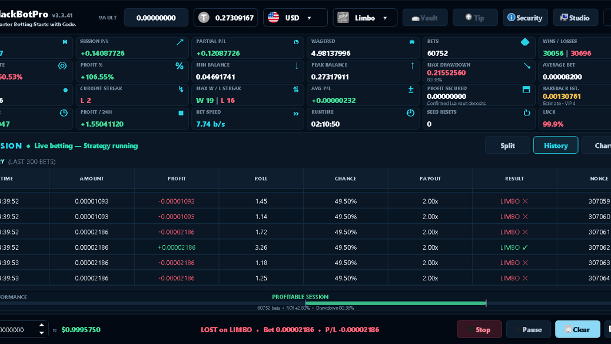Click the Runtime clock icon

410,113
